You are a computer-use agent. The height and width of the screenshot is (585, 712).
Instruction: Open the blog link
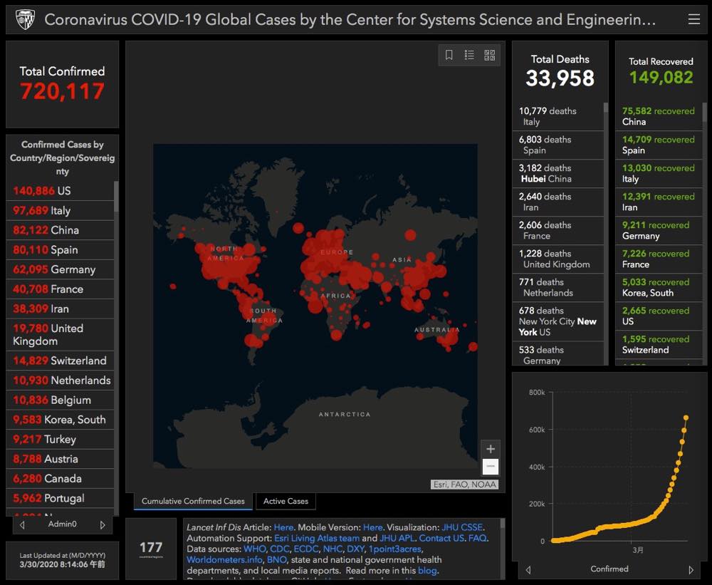427,571
